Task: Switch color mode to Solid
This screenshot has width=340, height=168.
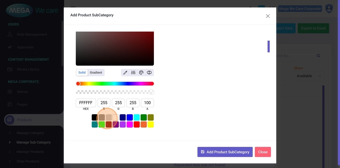Action: [x=82, y=73]
